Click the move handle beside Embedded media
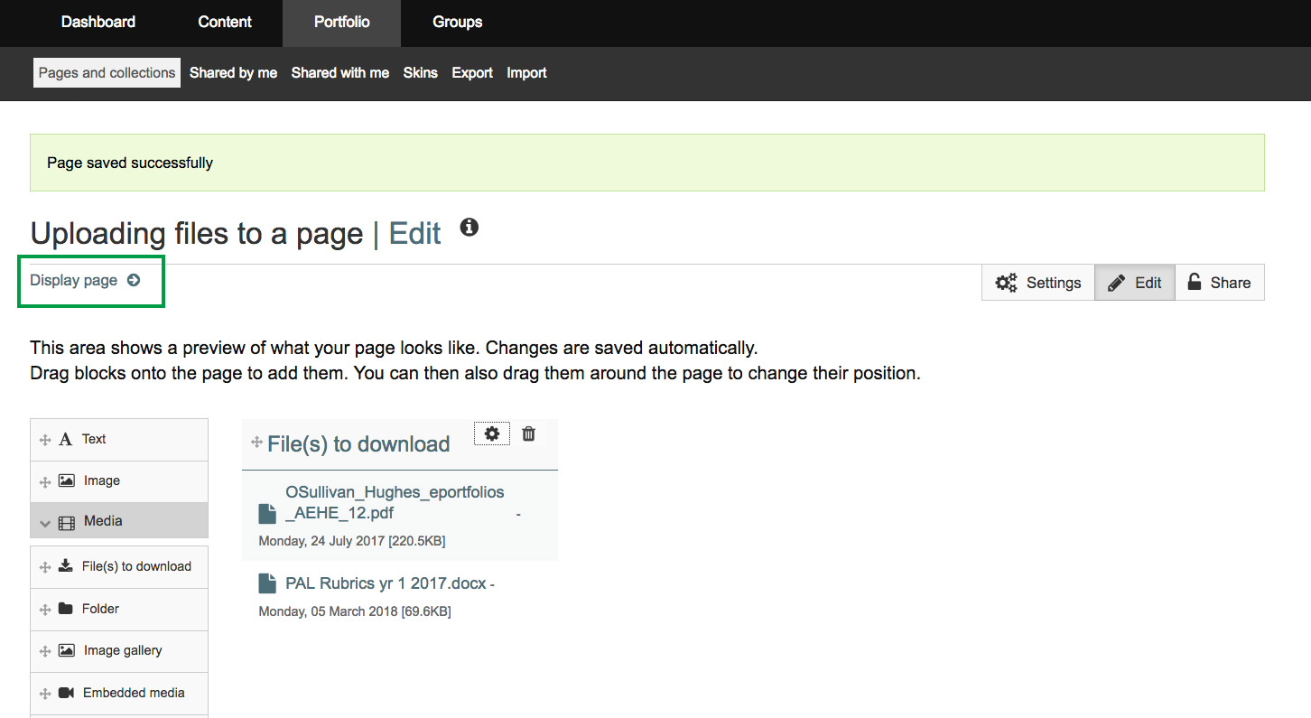This screenshot has width=1311, height=718. pyautogui.click(x=44, y=695)
